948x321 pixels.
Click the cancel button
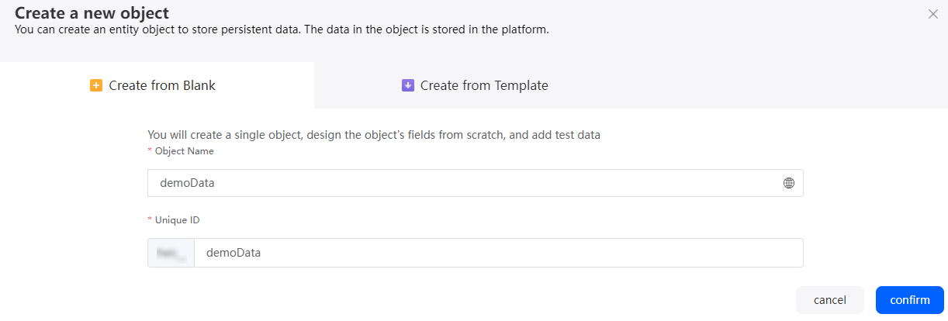[x=830, y=300]
